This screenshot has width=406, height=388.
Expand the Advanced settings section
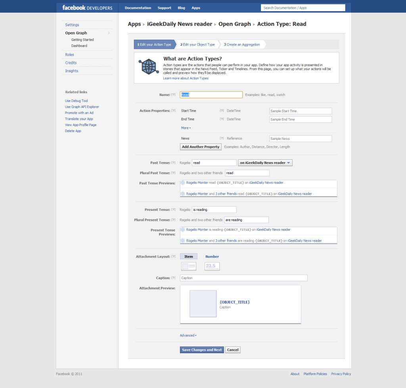pos(188,335)
